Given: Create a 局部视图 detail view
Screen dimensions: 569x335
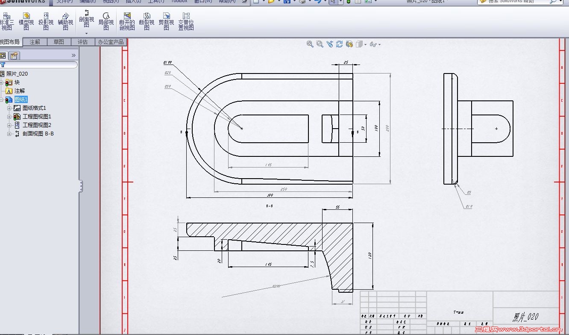Looking at the screenshot, I should coord(106,21).
